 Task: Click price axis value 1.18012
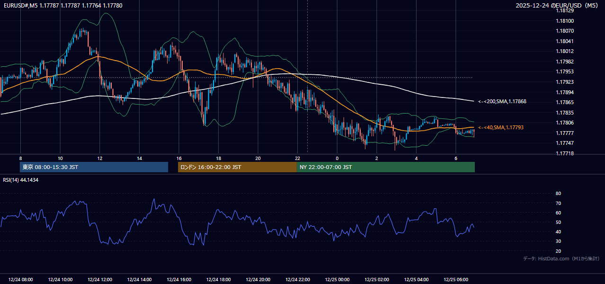pyautogui.click(x=564, y=51)
